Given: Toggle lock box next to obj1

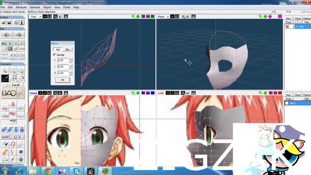Looking at the screenshot, I should tap(292, 27).
